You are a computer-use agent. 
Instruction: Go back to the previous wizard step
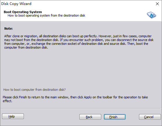(x=90, y=117)
